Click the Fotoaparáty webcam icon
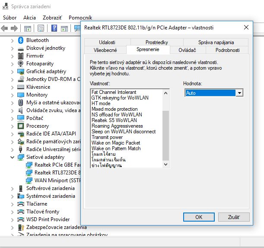264x248 pixels. 21,64
